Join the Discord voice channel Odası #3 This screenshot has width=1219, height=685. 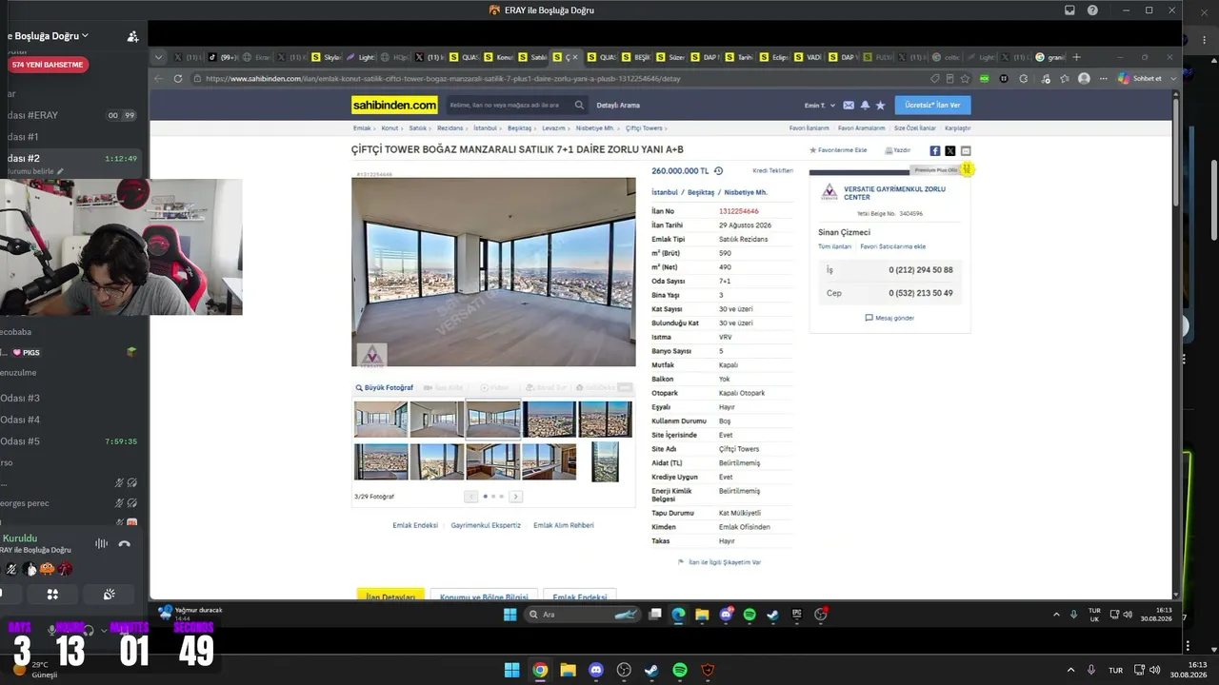pos(20,399)
